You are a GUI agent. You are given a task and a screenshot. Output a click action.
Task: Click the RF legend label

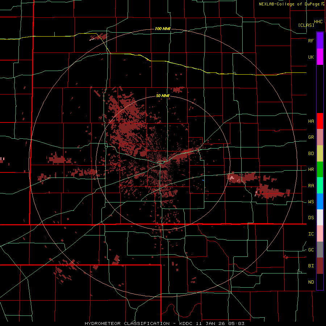311,41
